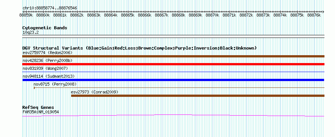Click the 88867k ruler tick label
This screenshot has height=137, width=335.
[161, 15]
